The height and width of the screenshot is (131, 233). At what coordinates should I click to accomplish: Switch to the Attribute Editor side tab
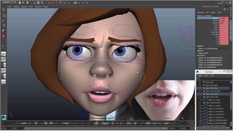(x=231, y=12)
